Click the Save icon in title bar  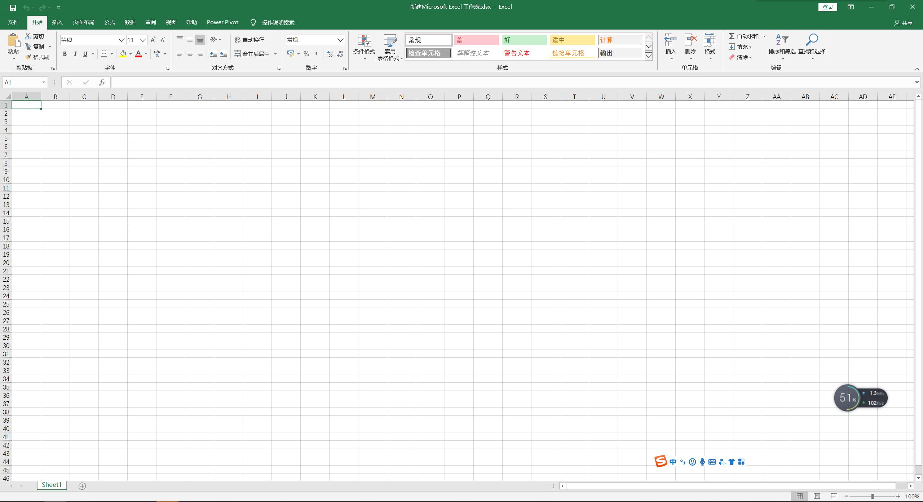pyautogui.click(x=13, y=7)
